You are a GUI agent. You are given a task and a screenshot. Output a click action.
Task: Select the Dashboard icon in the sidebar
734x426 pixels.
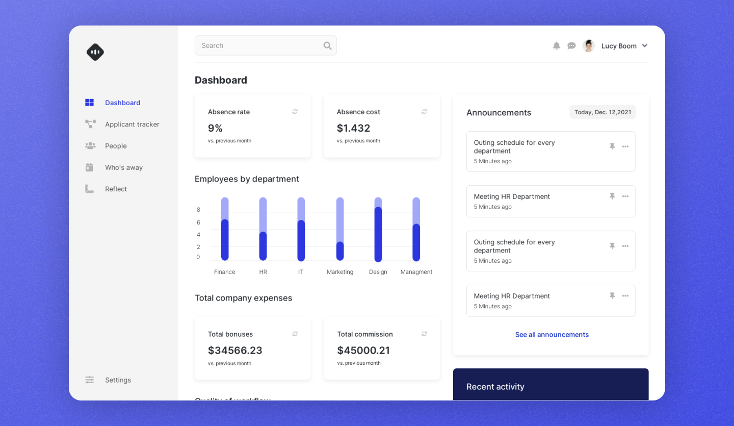point(90,102)
